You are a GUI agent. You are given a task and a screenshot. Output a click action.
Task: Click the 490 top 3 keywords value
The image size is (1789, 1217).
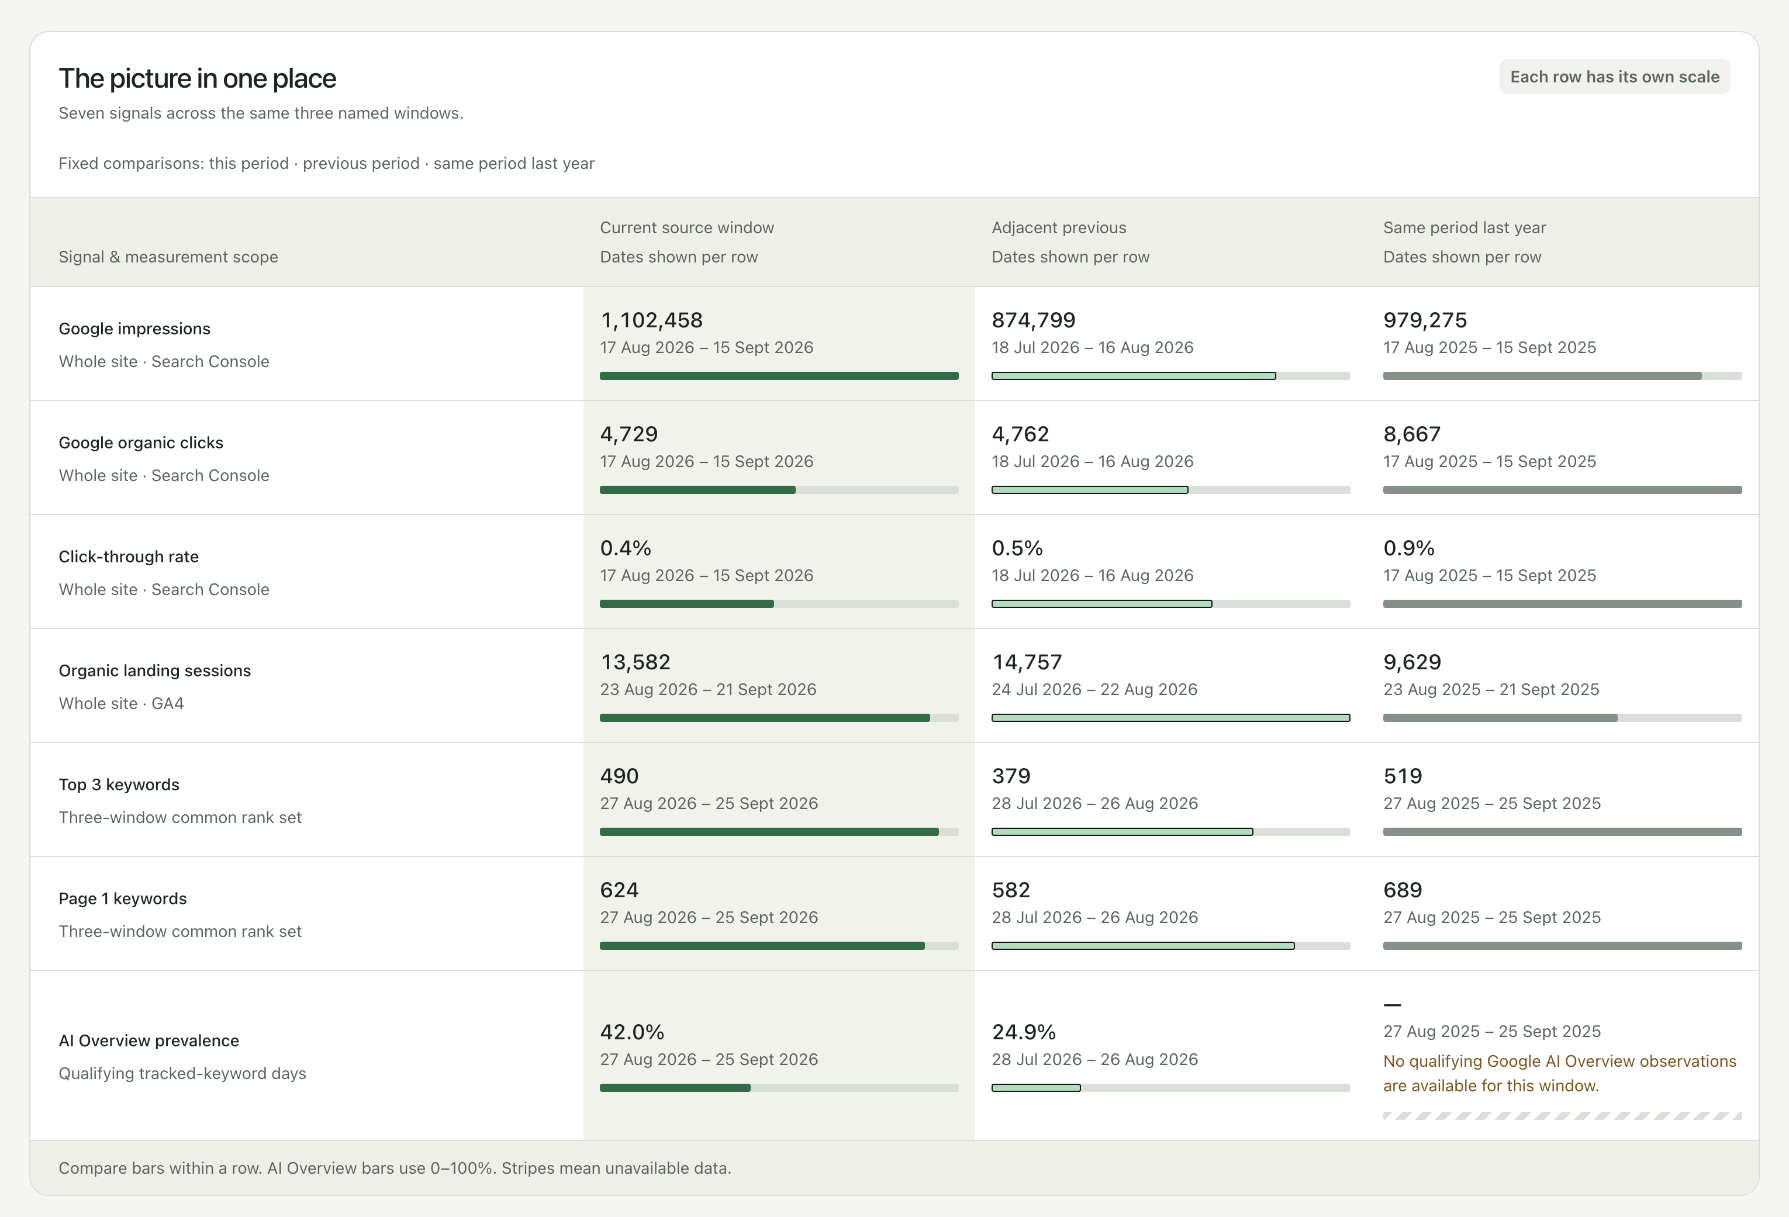(619, 776)
